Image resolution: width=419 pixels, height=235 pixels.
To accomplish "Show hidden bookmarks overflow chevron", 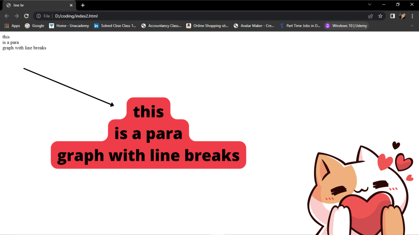I will pos(412,26).
